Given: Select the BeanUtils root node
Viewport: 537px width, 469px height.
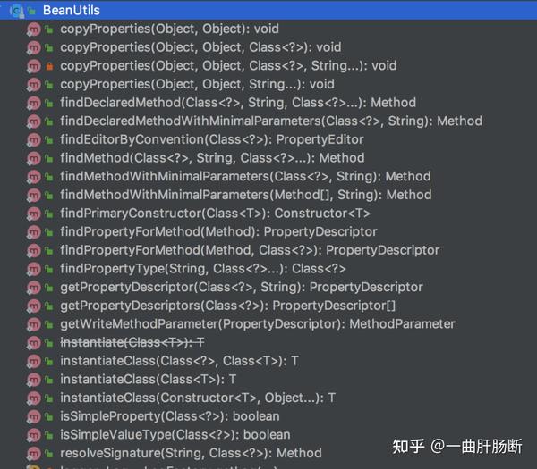Looking at the screenshot, I should [71, 11].
